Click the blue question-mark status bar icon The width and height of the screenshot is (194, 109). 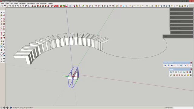(11, 108)
